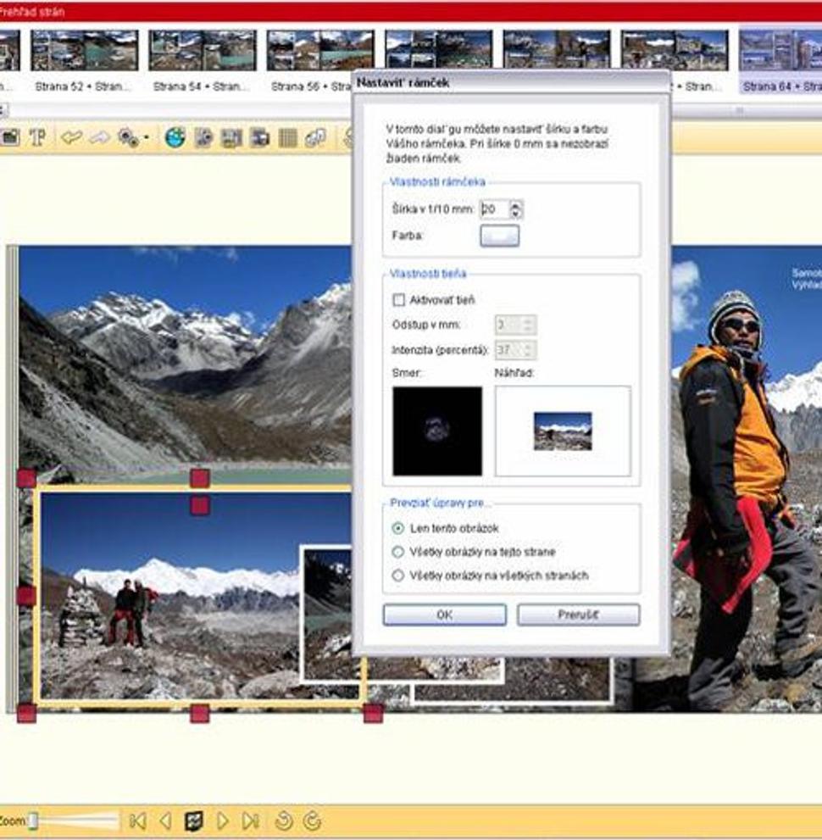Decrease frame width with down arrow
The width and height of the screenshot is (822, 840).
[x=516, y=214]
